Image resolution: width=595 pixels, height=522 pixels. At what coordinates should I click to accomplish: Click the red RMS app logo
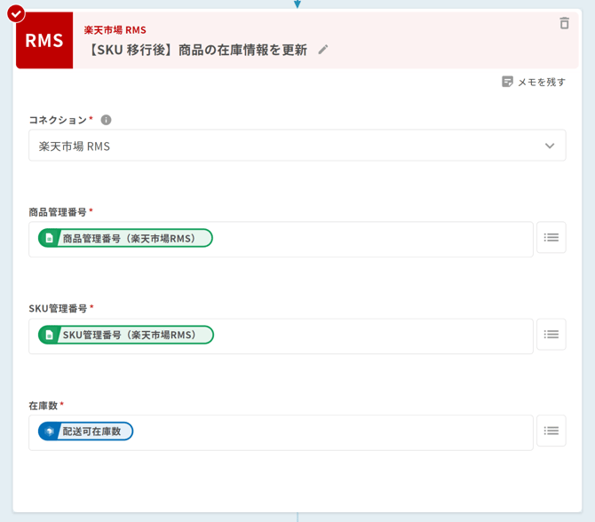click(44, 41)
